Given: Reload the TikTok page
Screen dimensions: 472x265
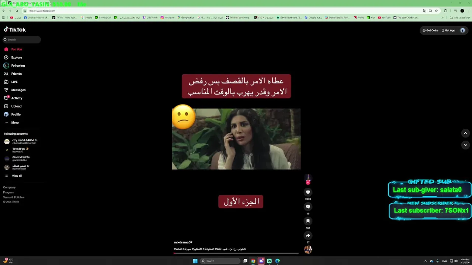Looking at the screenshot, I should tap(17, 11).
